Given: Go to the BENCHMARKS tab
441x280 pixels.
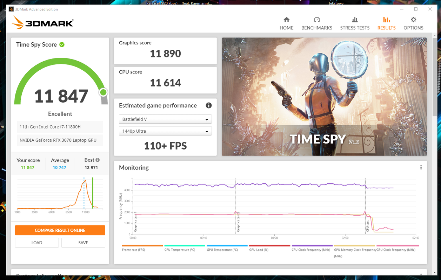Looking at the screenshot, I should [317, 23].
